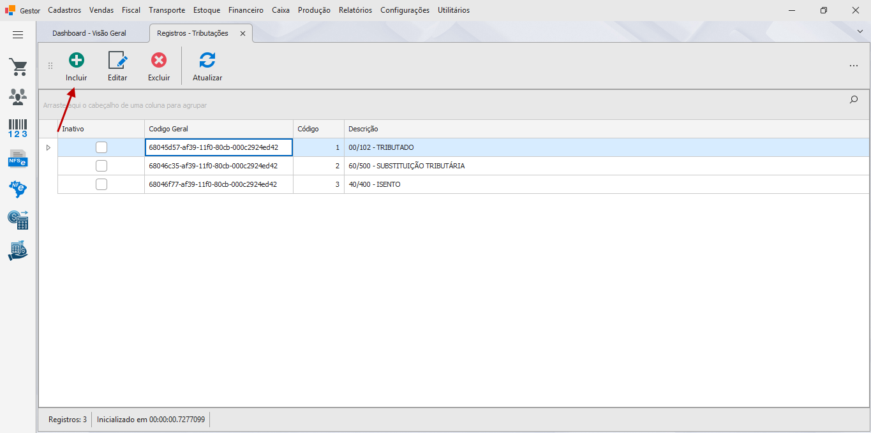Open the people sidebar icon
The height and width of the screenshot is (433, 871).
[18, 97]
